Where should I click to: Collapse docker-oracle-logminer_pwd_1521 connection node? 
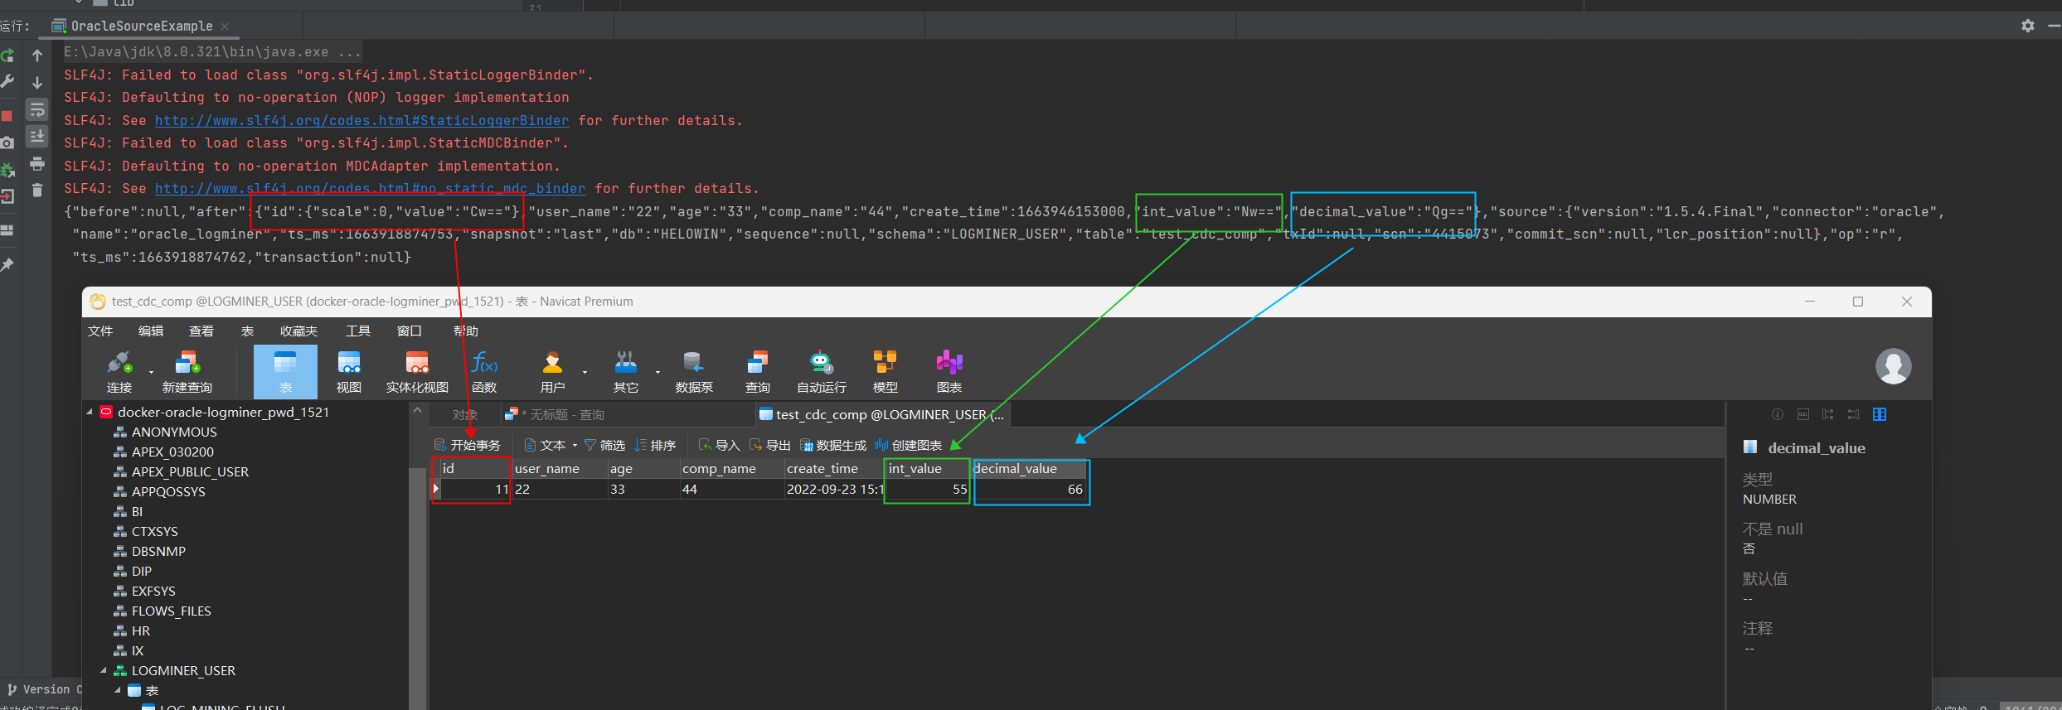pyautogui.click(x=90, y=412)
